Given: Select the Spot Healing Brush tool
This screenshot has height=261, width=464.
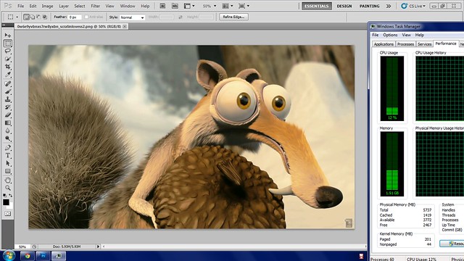Looking at the screenshot, I should click(8, 84).
